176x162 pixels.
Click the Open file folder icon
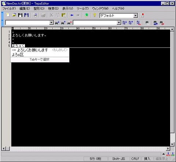(x=14, y=15)
